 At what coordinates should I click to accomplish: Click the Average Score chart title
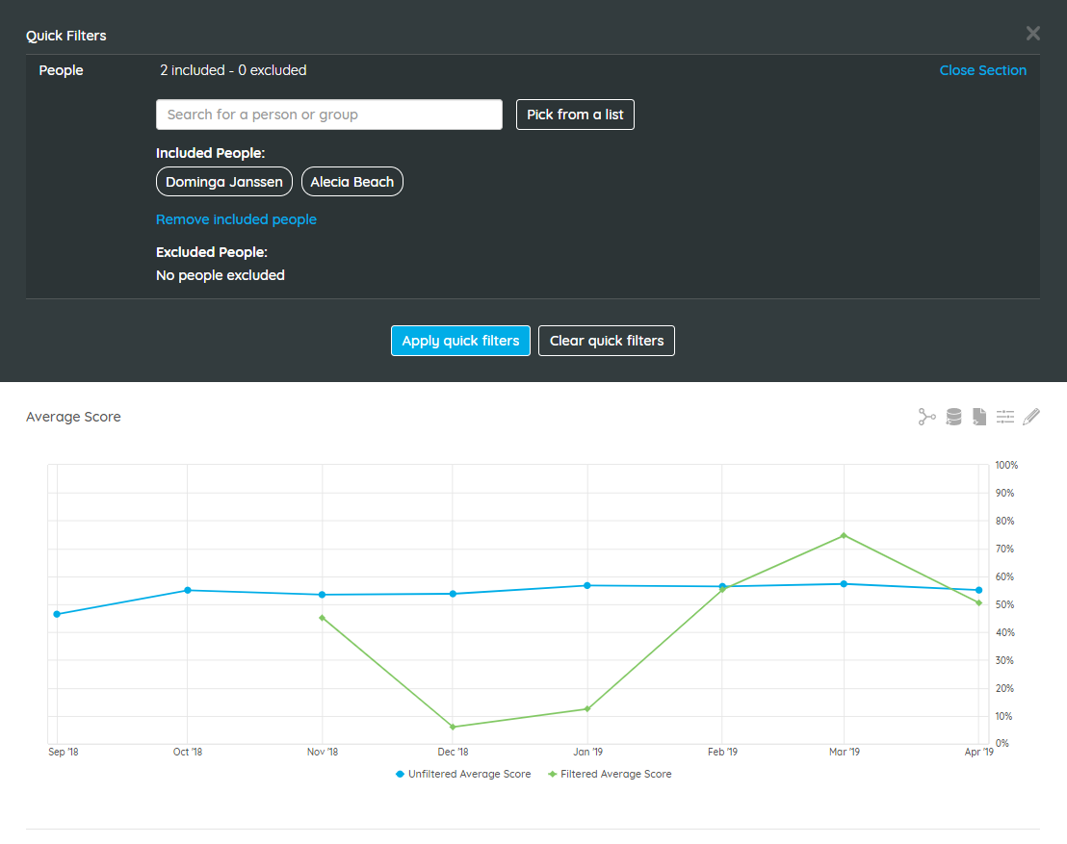pyautogui.click(x=73, y=417)
